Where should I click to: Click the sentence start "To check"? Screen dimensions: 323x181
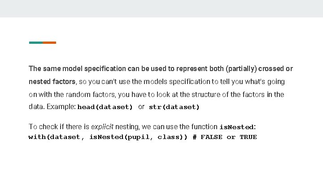point(41,126)
